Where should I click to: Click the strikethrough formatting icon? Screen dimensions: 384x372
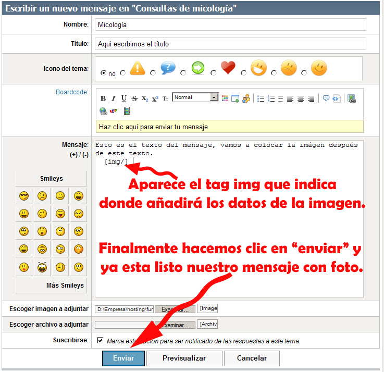(x=134, y=98)
